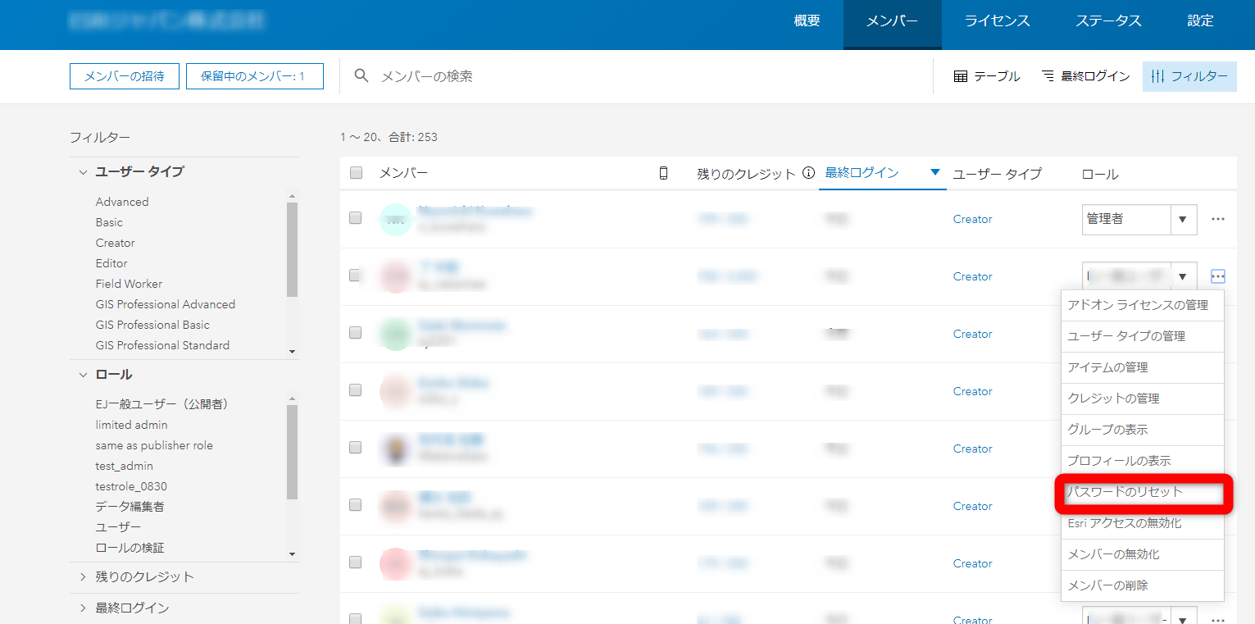Screen dimensions: 1255x624
Task: Check the select-all members checkbox
Action: (x=356, y=173)
